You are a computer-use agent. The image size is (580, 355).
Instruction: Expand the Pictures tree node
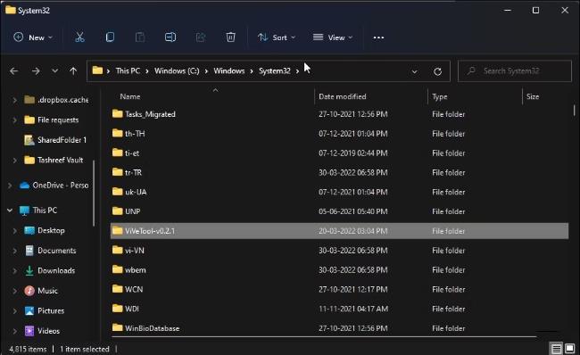[15, 311]
